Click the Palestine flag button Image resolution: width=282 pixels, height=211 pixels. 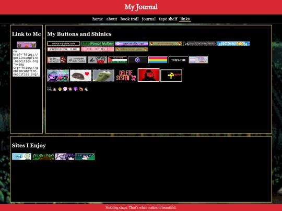point(118,60)
